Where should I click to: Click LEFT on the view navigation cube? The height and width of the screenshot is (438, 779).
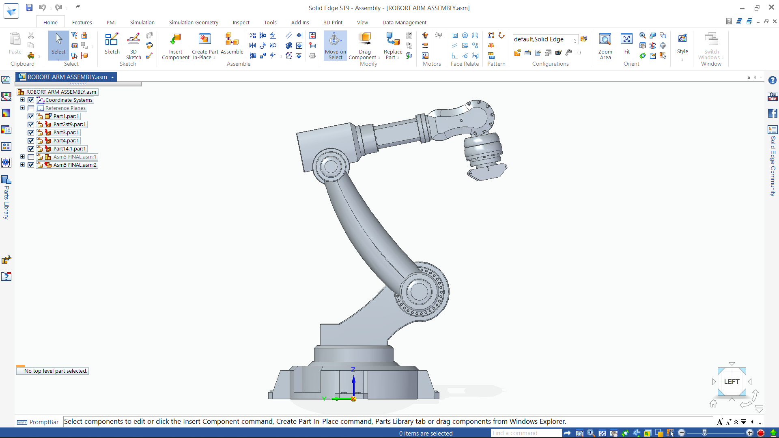[732, 381]
